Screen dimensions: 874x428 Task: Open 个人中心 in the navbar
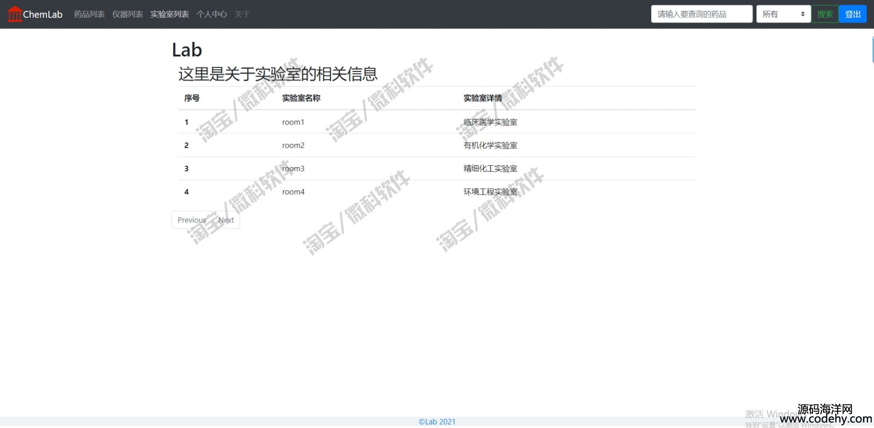click(212, 14)
